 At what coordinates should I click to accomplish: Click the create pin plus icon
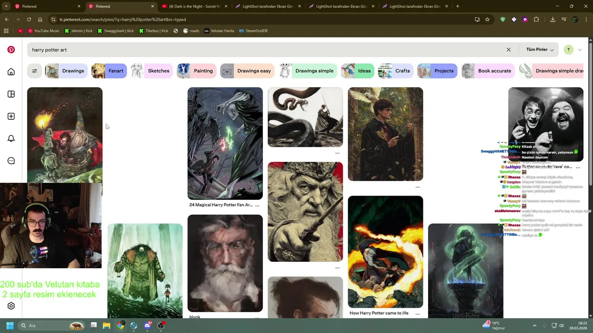(x=11, y=116)
